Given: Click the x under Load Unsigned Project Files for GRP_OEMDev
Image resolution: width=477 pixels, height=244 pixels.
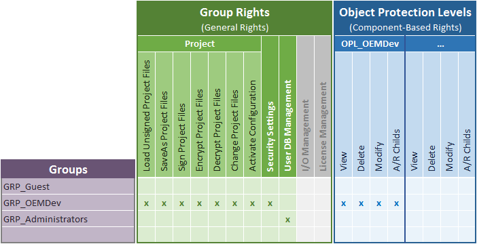Looking at the screenshot, I should pos(146,203).
